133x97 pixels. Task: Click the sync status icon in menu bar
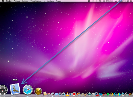89,1
